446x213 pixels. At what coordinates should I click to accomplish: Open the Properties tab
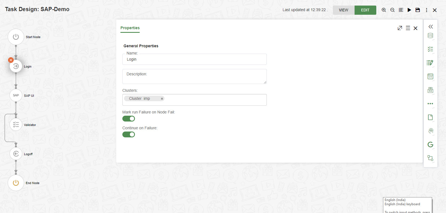pos(130,28)
